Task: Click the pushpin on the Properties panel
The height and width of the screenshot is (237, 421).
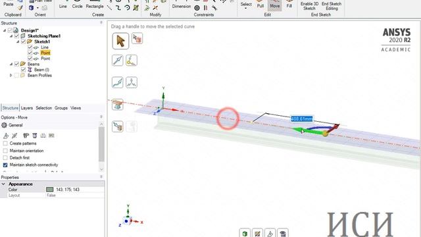Action: coord(101,177)
